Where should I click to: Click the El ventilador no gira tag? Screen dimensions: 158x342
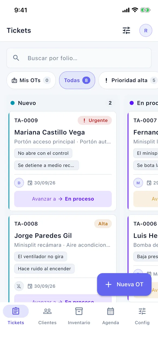41,257
